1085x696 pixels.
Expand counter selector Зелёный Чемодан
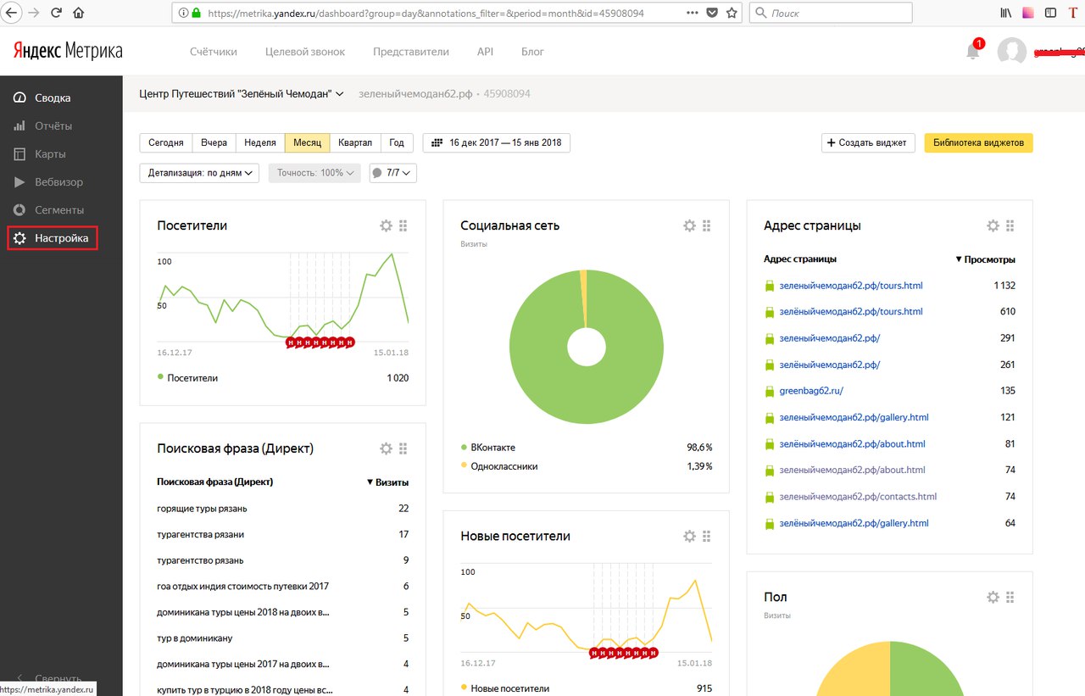click(x=242, y=94)
